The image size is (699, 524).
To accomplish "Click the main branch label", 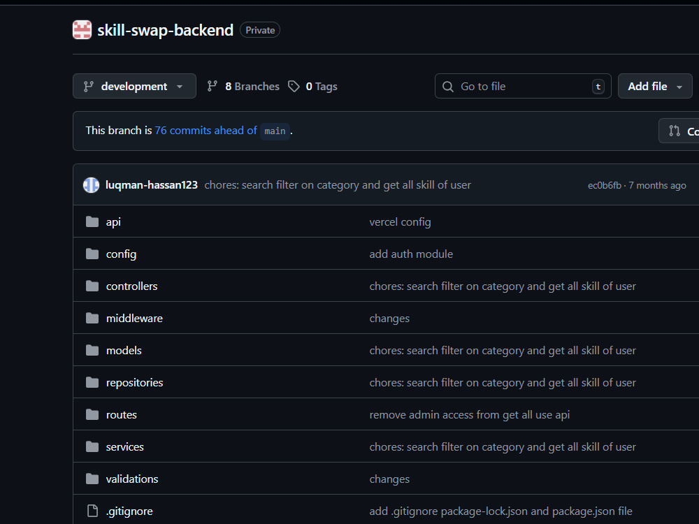I will [x=275, y=131].
